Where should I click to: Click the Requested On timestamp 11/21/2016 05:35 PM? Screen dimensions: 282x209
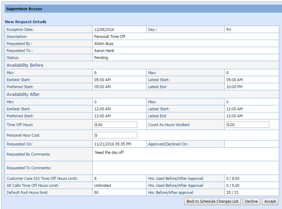113,144
